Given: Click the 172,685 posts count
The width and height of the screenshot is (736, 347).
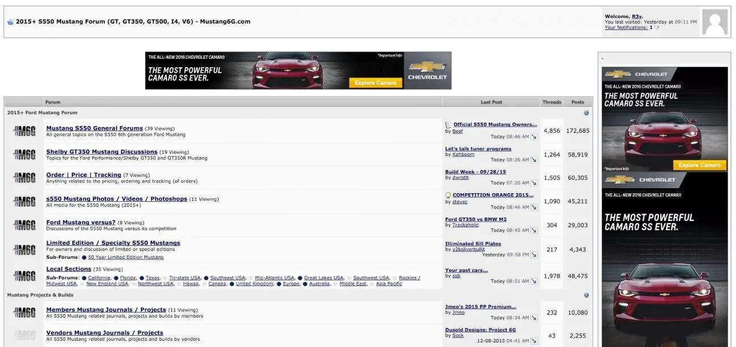Looking at the screenshot, I should click(577, 131).
